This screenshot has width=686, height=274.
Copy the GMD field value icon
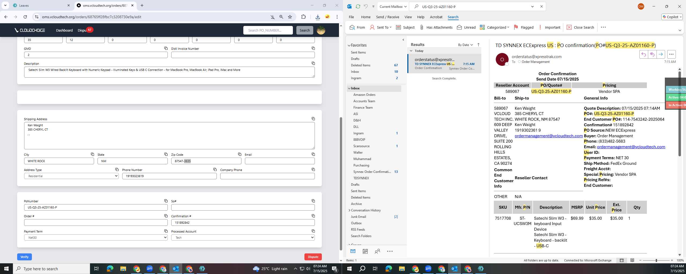click(x=166, y=48)
